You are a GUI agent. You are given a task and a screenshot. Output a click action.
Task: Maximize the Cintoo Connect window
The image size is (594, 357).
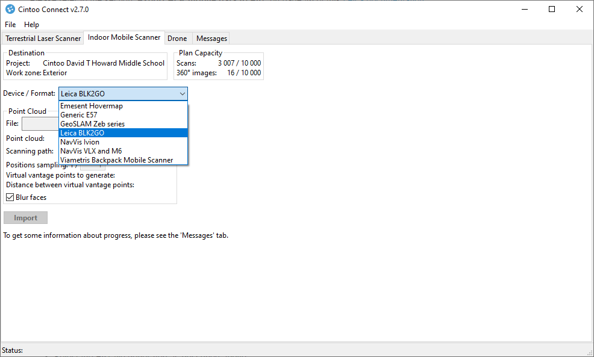[x=552, y=9]
